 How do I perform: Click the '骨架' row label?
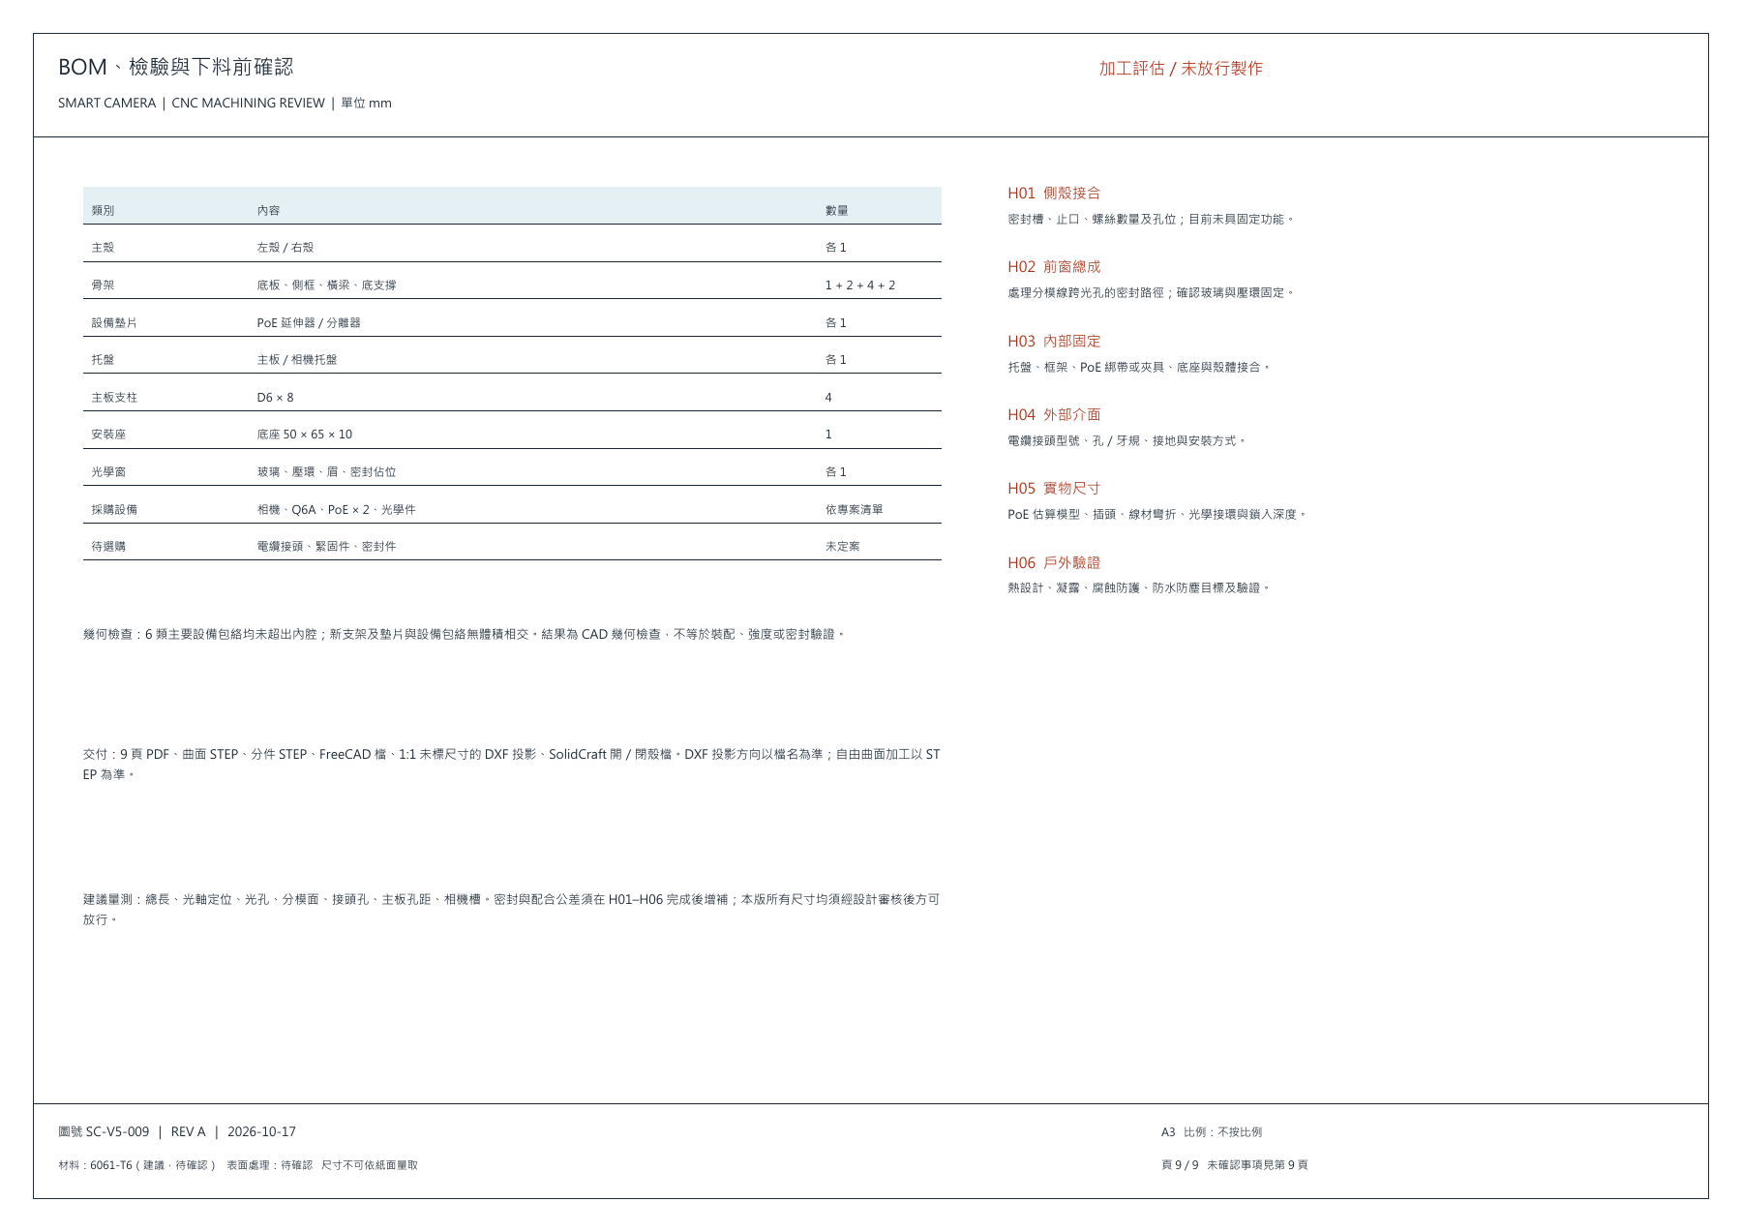(x=103, y=285)
